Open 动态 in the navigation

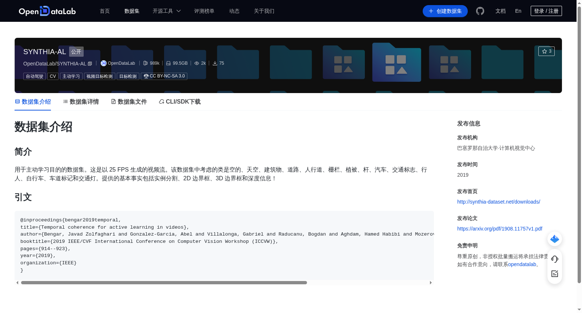pyautogui.click(x=234, y=11)
